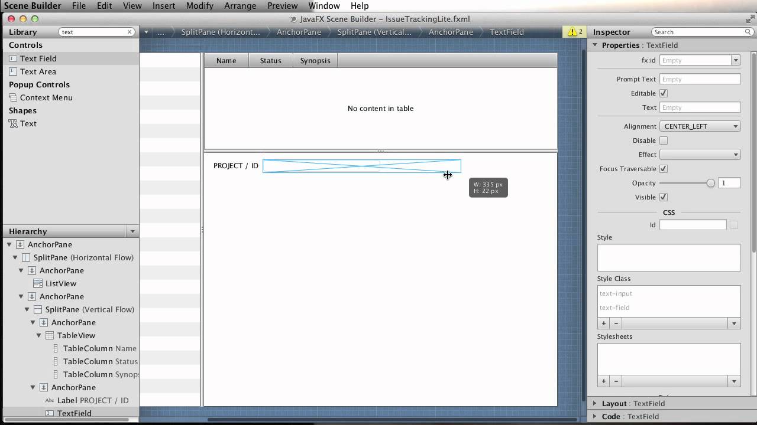The height and width of the screenshot is (425, 757).
Task: Select the Text shape icon in Library
Action: [x=13, y=123]
